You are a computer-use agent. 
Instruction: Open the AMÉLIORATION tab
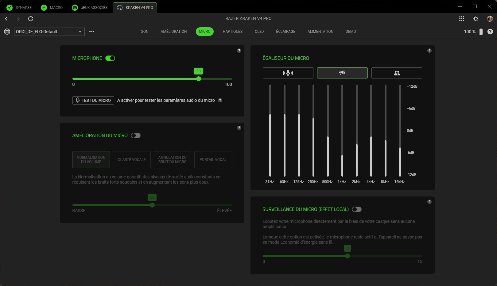pyautogui.click(x=174, y=32)
